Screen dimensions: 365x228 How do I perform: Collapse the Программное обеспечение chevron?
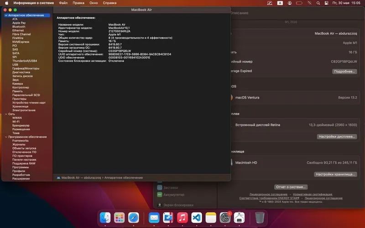point(6,137)
